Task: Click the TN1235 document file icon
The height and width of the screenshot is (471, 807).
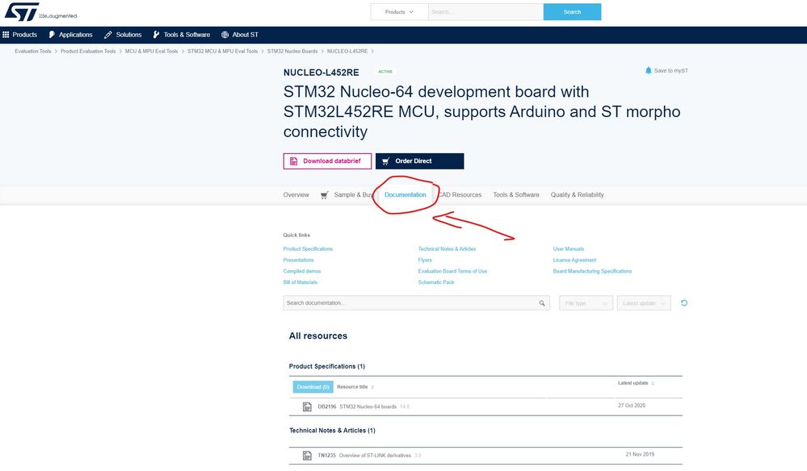Action: pyautogui.click(x=307, y=456)
